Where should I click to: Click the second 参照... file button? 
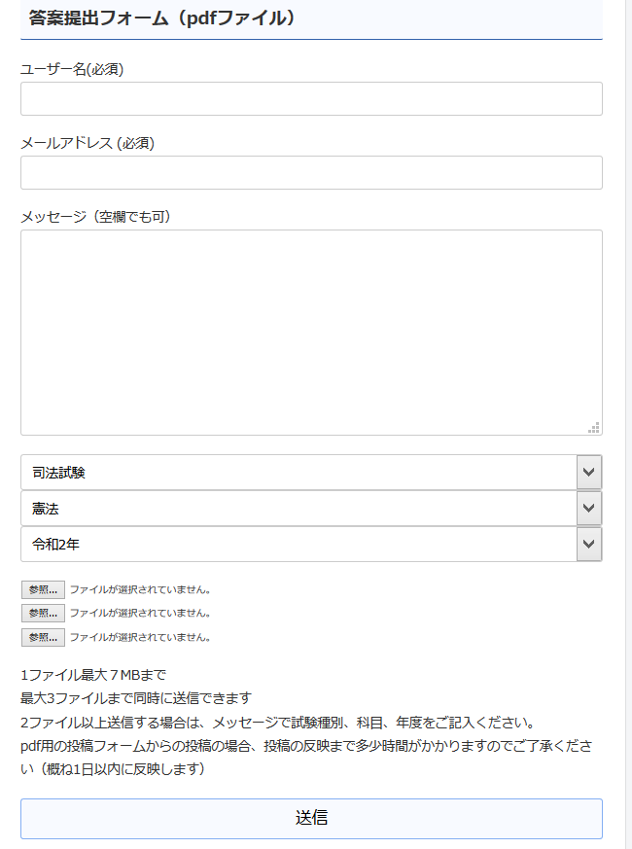point(44,613)
